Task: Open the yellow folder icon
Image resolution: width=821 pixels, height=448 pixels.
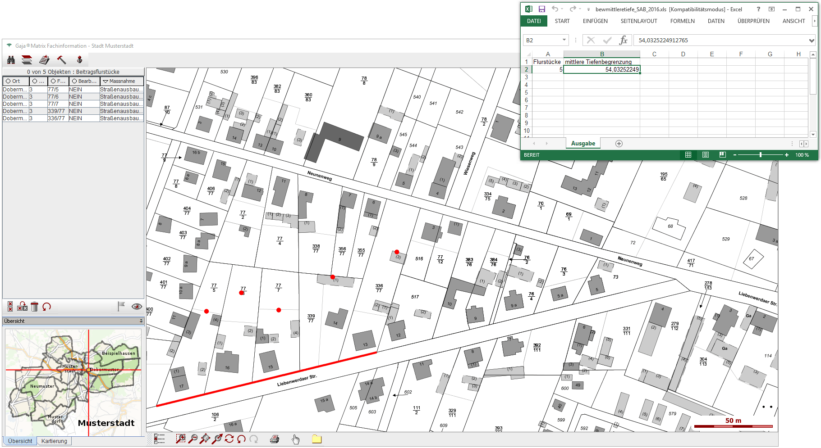Action: (x=316, y=439)
